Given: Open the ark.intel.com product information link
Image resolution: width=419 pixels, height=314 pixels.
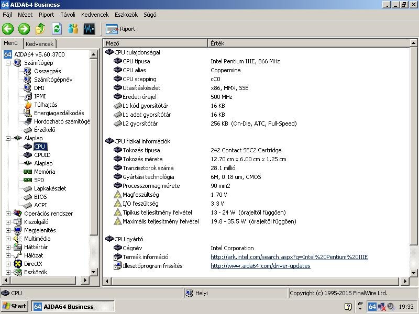Looking at the screenshot, I should click(289, 257).
